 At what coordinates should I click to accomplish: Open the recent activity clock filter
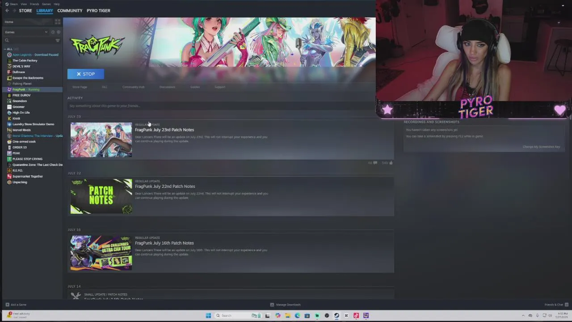tap(53, 32)
